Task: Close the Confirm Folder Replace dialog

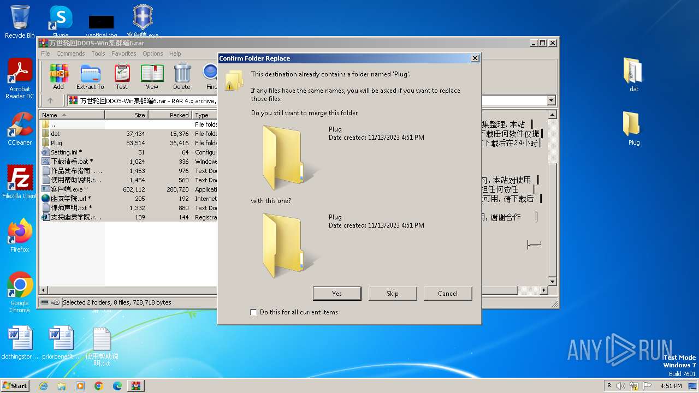Action: click(x=475, y=58)
